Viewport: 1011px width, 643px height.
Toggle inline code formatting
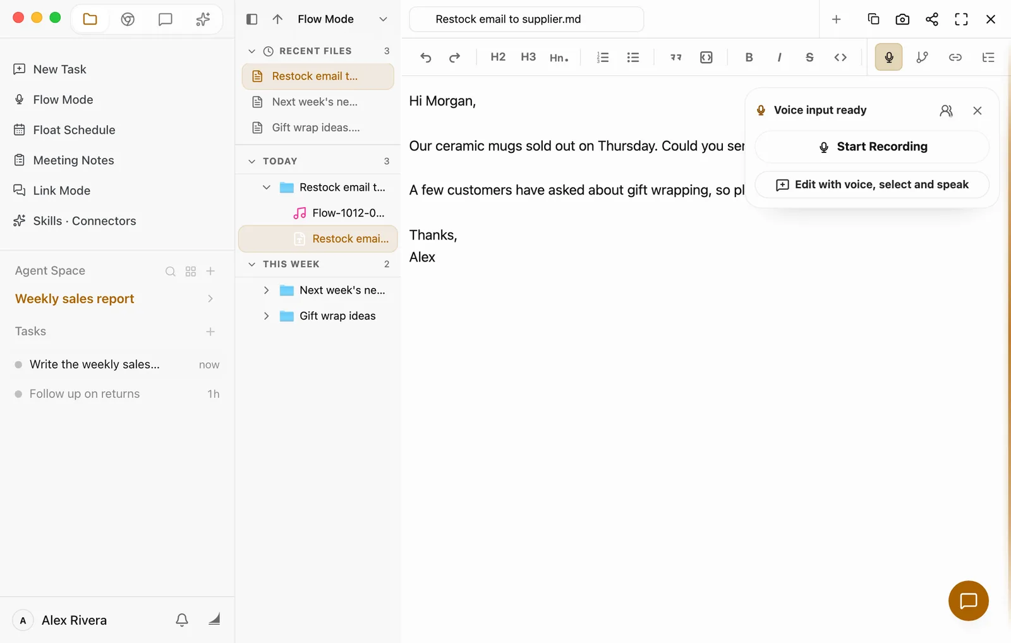[840, 57]
